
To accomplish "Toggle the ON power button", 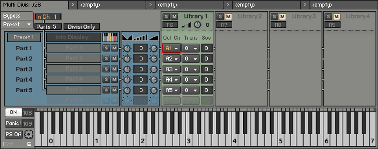I will click(x=14, y=112).
